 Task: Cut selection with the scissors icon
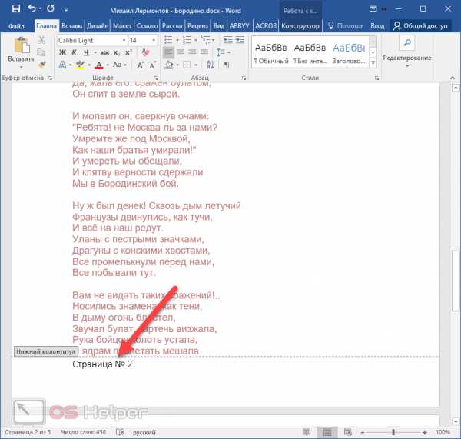pos(41,40)
